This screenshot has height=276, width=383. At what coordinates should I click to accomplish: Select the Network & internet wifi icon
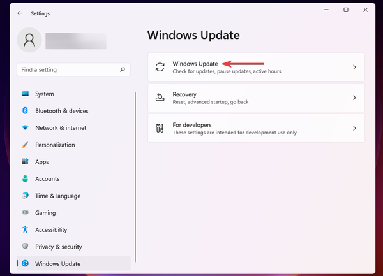tap(26, 128)
